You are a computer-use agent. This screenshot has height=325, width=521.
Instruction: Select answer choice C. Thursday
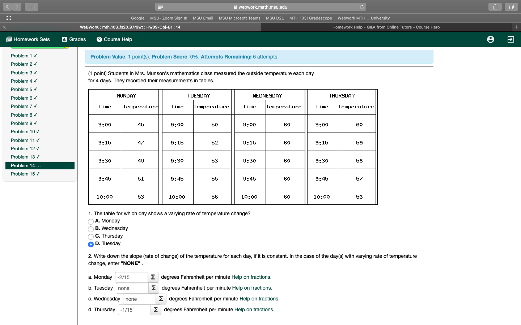point(91,237)
